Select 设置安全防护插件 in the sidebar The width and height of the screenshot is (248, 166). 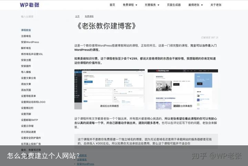(31, 138)
